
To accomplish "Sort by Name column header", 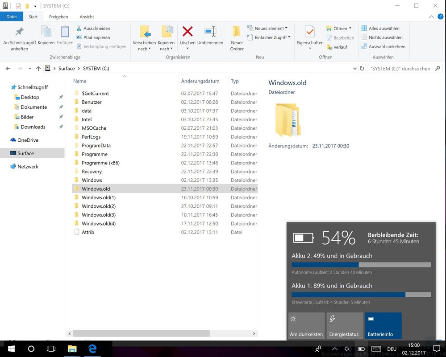I will coord(79,81).
